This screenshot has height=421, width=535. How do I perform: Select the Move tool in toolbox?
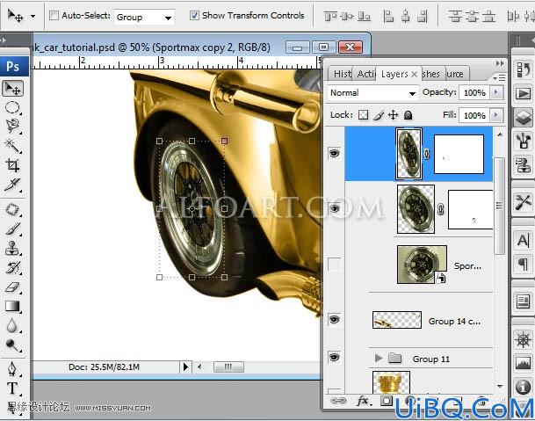click(12, 89)
